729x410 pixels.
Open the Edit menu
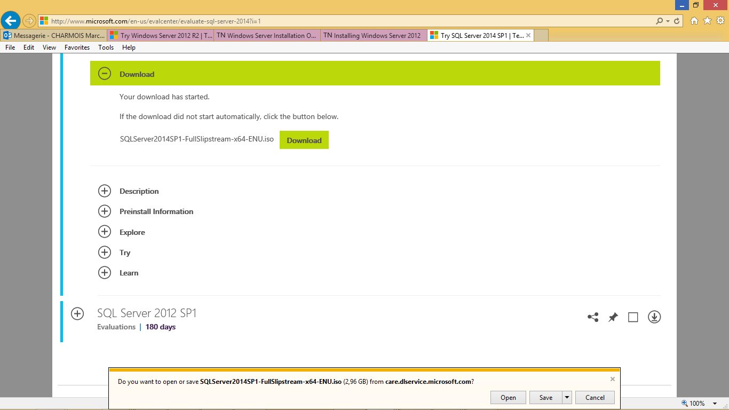tap(29, 48)
